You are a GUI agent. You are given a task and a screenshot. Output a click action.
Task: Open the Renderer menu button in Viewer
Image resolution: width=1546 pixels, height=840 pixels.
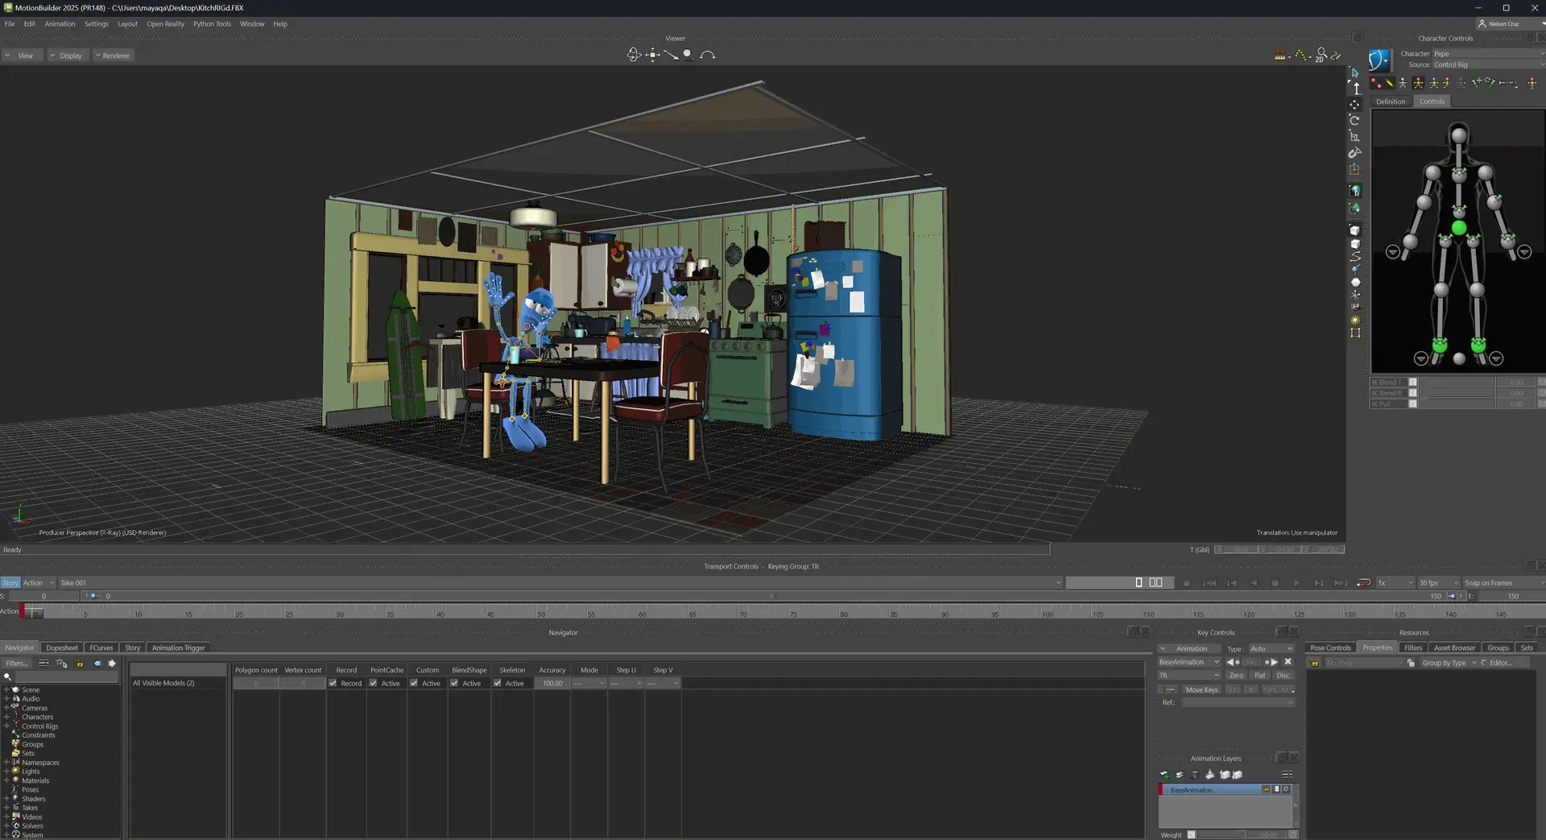point(112,56)
